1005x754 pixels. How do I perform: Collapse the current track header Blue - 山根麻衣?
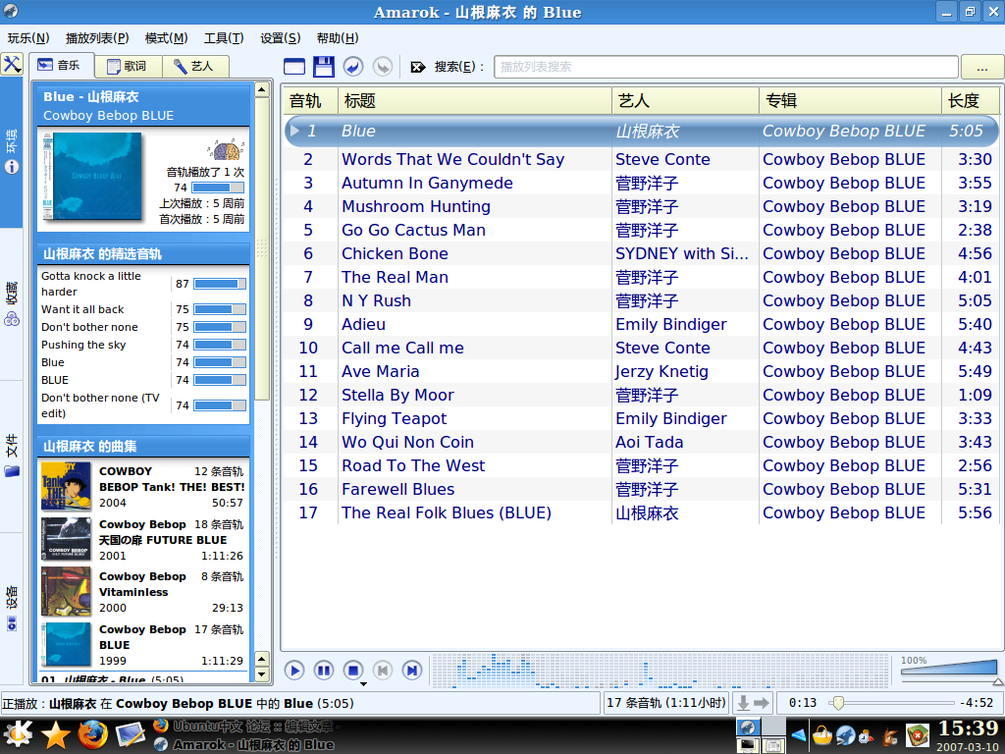[x=143, y=106]
